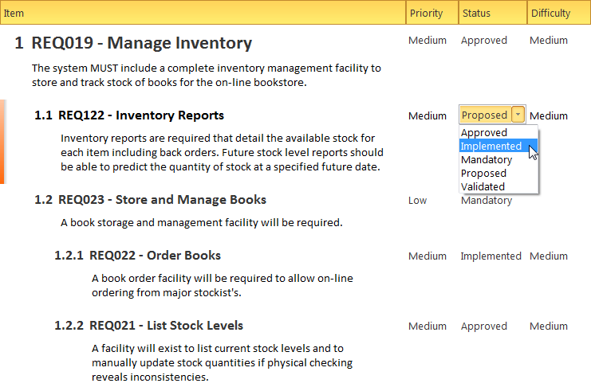Select Mandatory from the status dropdown list

tap(487, 160)
